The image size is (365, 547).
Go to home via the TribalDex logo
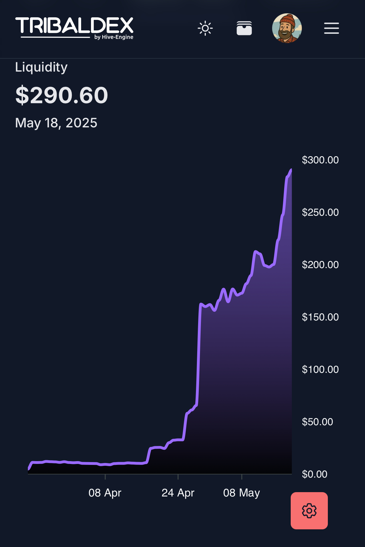(x=74, y=28)
